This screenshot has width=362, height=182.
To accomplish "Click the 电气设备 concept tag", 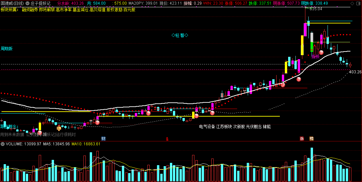I will tap(207, 127).
